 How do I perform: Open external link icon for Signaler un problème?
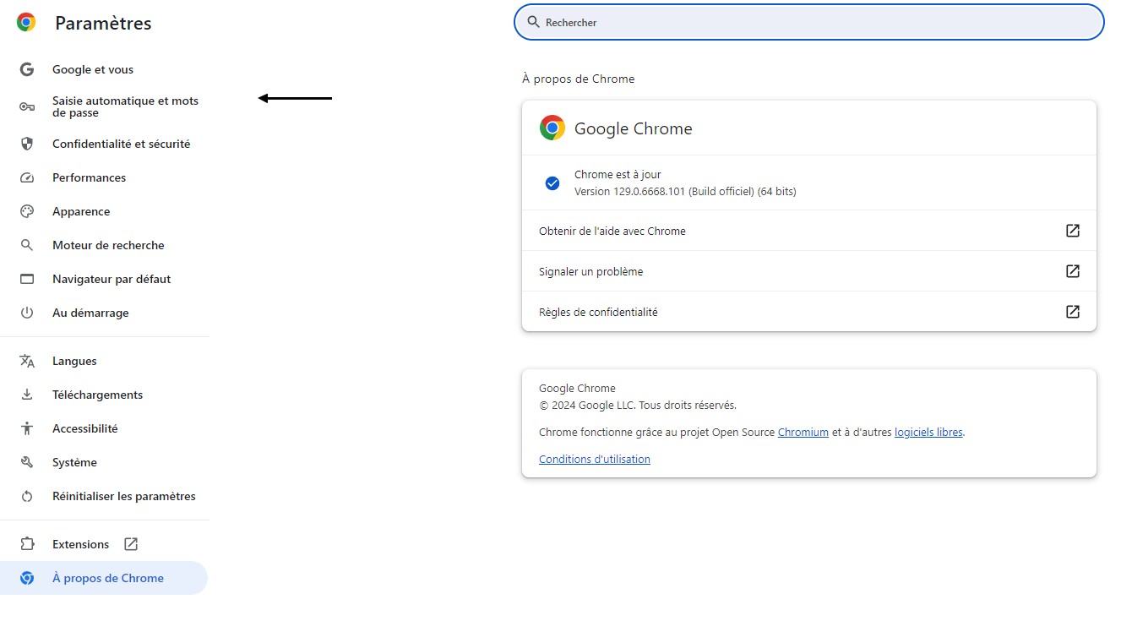1073,271
